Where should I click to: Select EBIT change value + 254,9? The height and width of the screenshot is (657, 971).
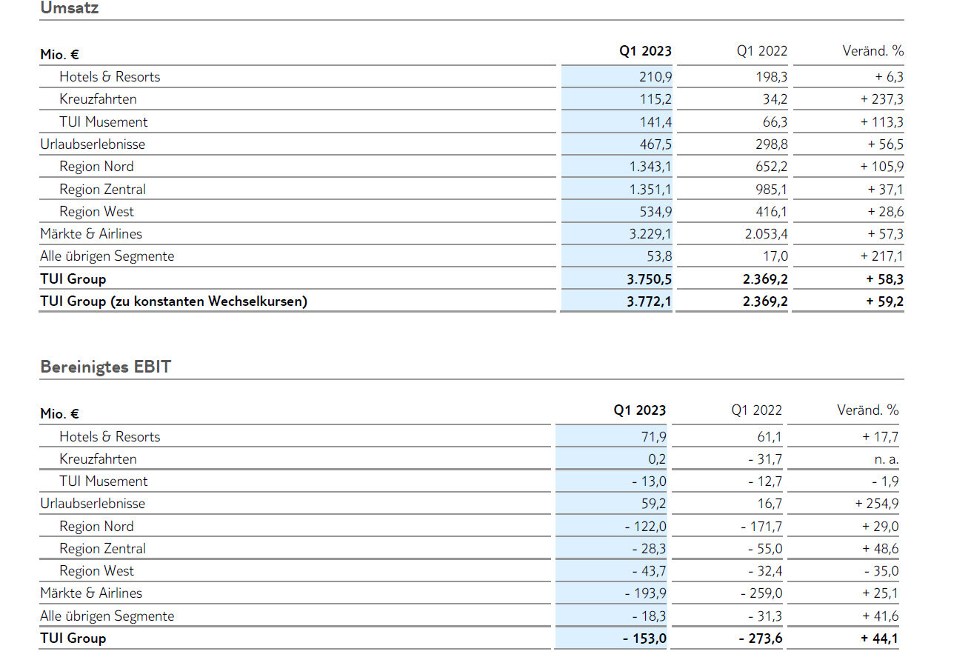point(877,504)
